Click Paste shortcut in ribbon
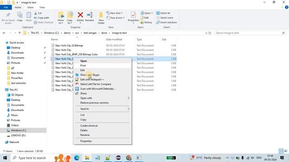The image size is (289, 162). pos(44,22)
